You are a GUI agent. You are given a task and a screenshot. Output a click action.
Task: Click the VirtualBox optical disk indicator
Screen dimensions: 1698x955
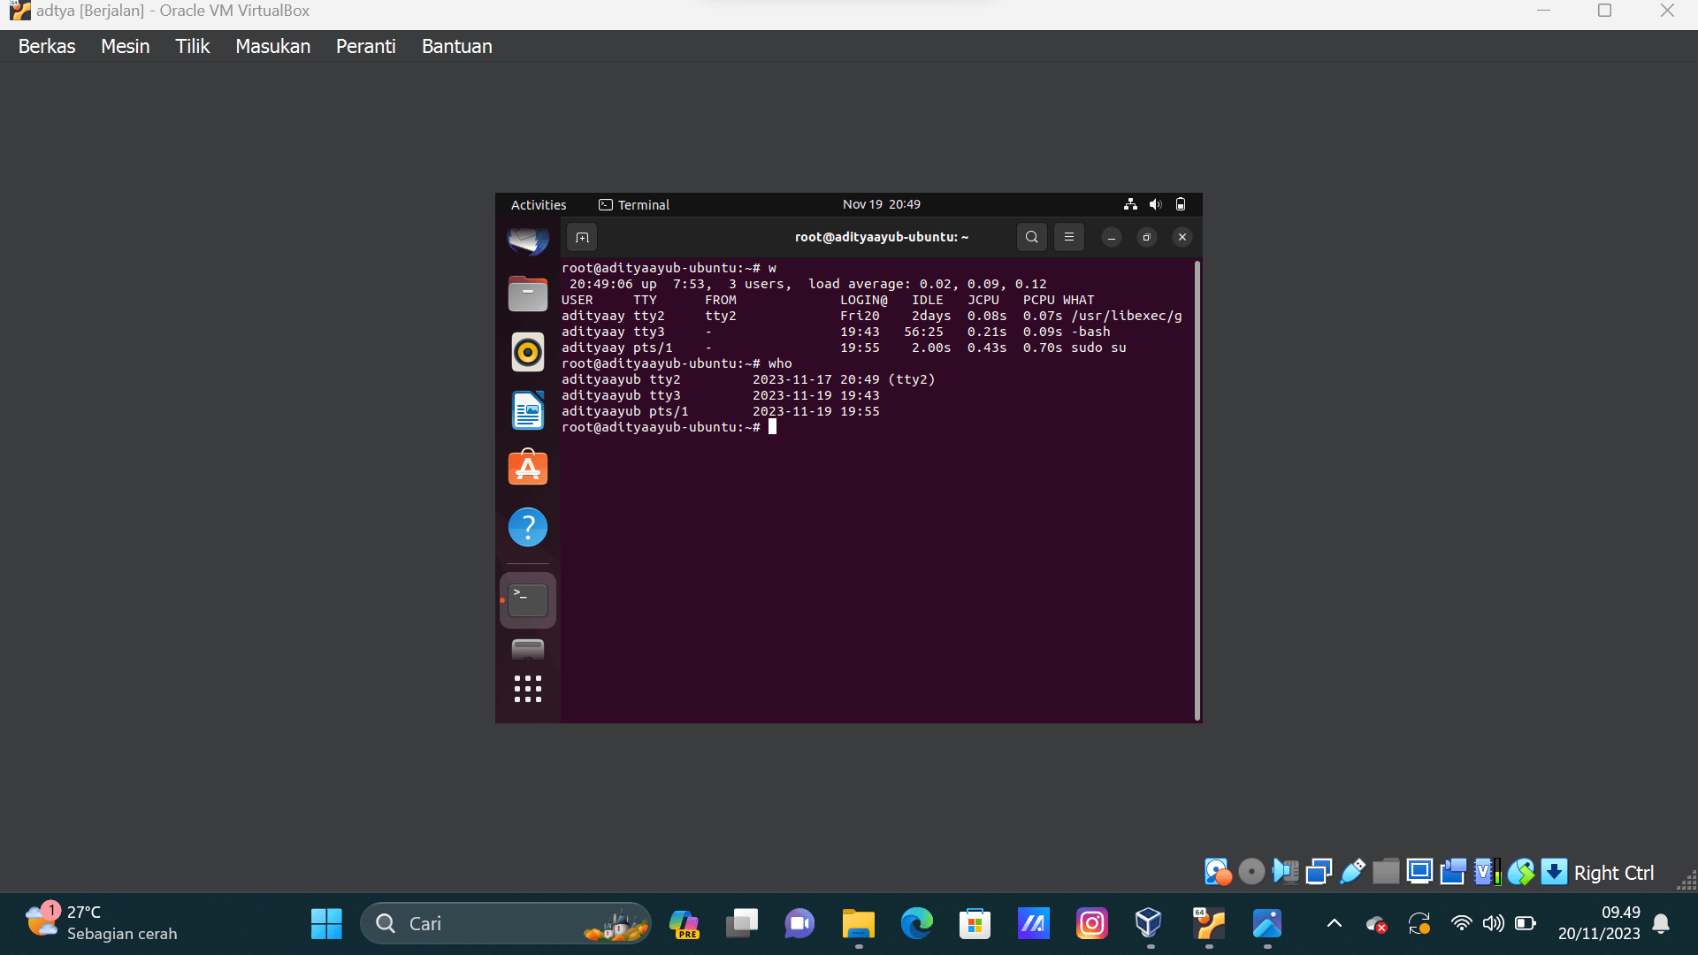(x=1251, y=872)
